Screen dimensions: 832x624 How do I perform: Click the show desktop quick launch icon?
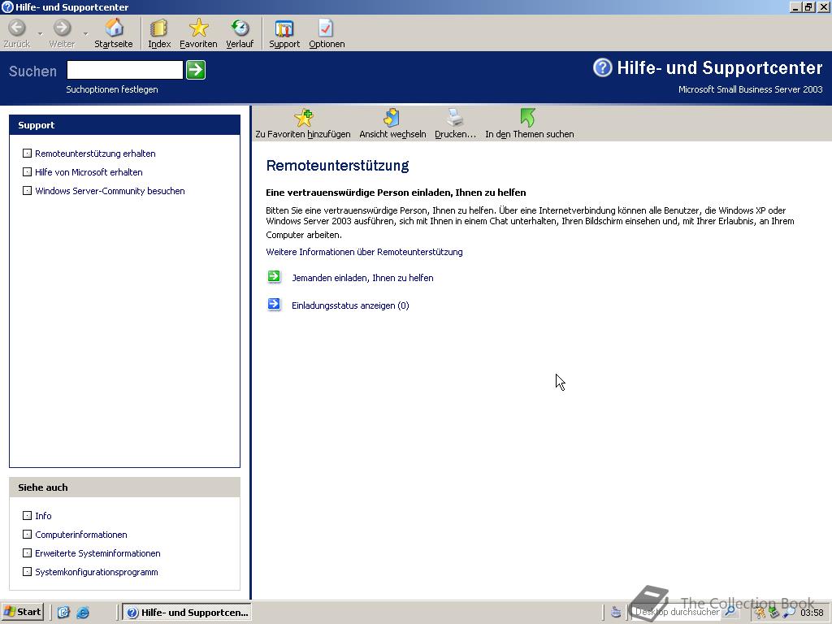point(63,613)
